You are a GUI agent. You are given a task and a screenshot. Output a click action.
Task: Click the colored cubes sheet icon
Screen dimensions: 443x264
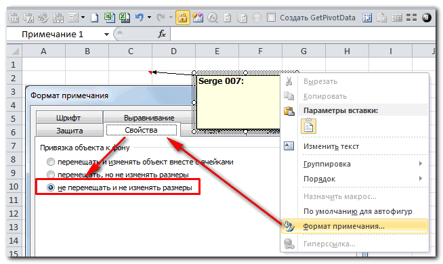[x=198, y=18]
